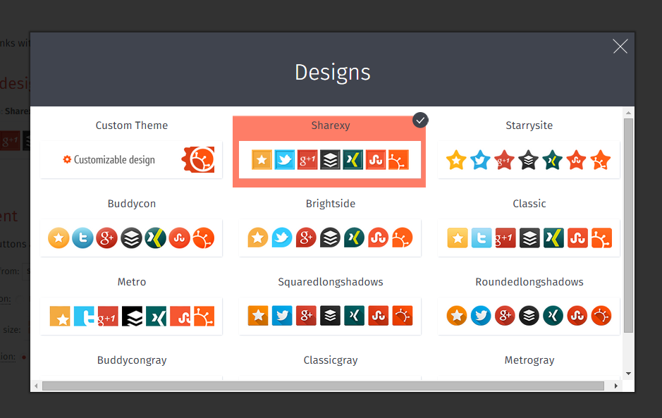The image size is (662, 418).
Task: Click the Twitter star icon in Starrysite design
Action: coord(480,160)
